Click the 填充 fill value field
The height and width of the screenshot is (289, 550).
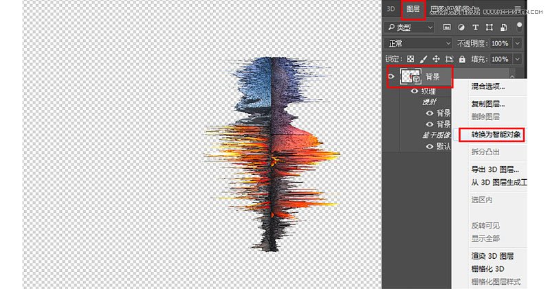click(501, 59)
